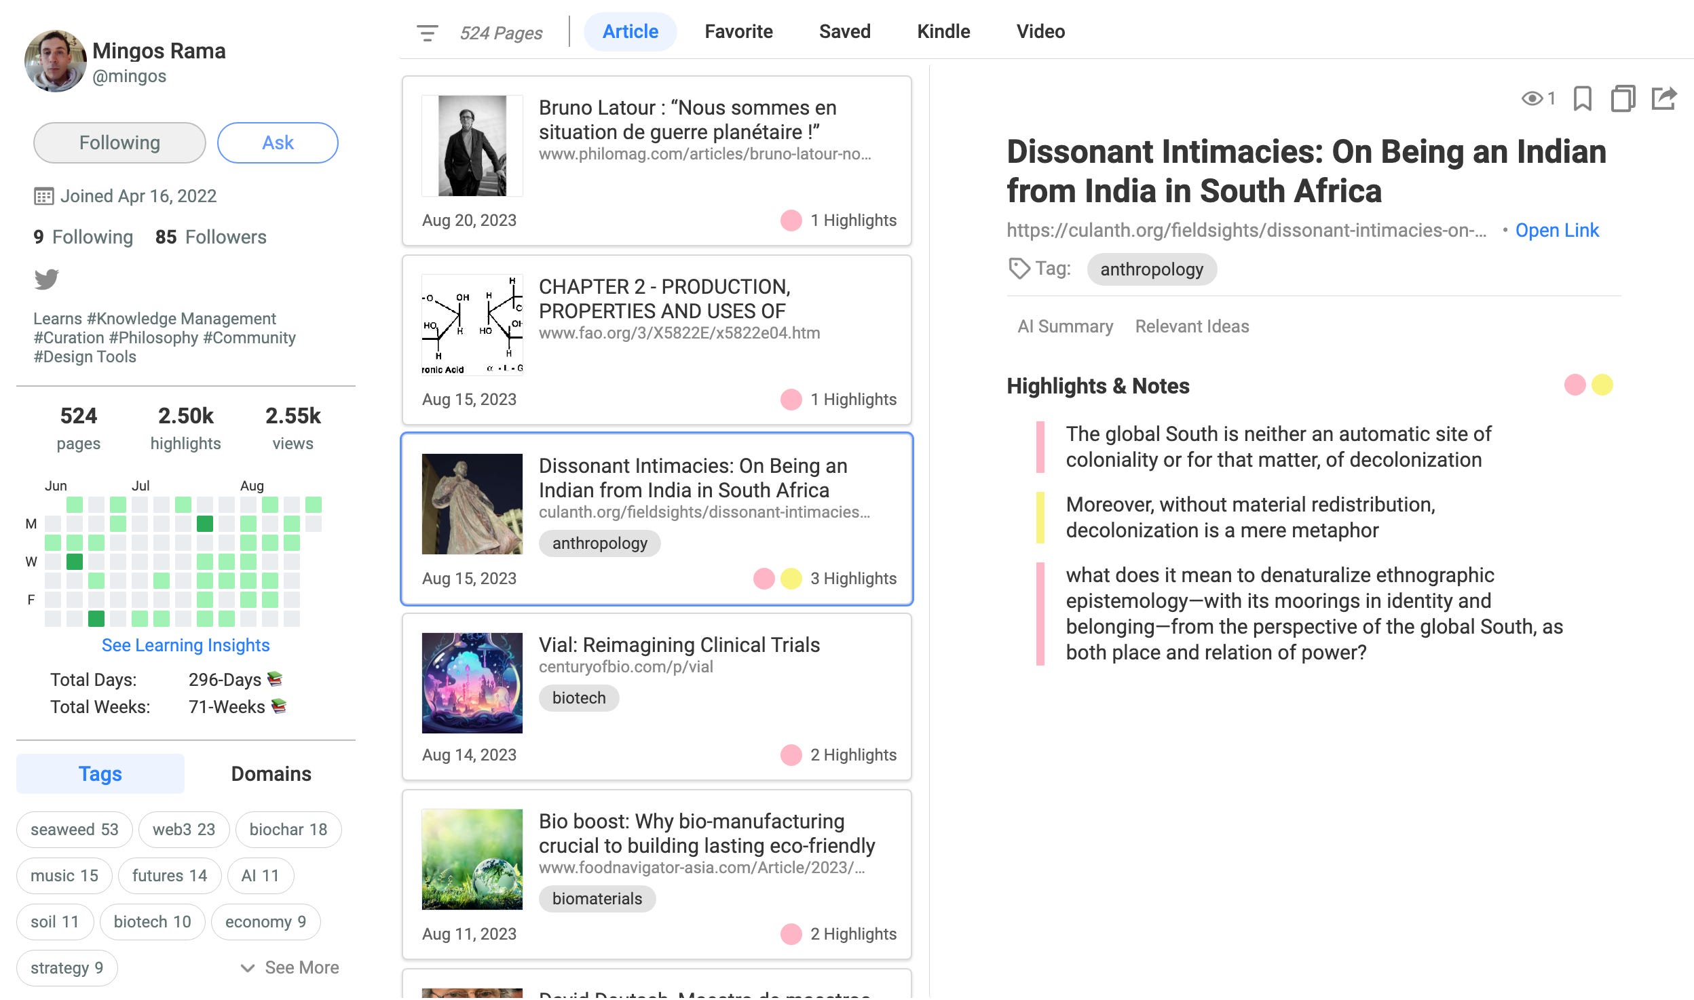Image resolution: width=1694 pixels, height=1000 pixels.
Task: Click pink dot on Vial card
Action: [x=791, y=754]
